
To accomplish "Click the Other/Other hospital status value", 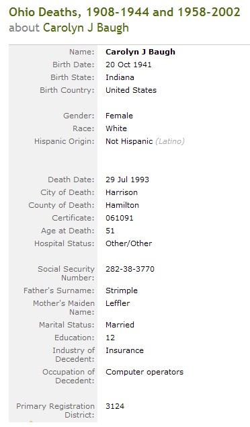I will 128,243.
